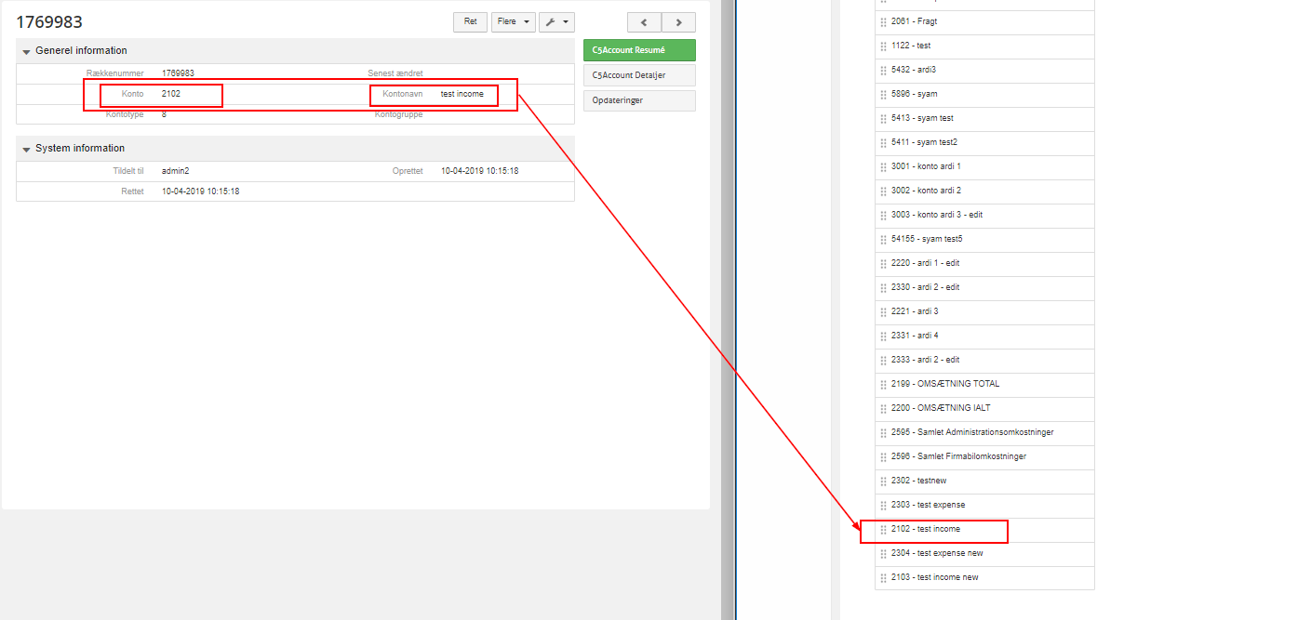The width and height of the screenshot is (1298, 620).
Task: Open the C5Account Detaljer tab
Action: (639, 75)
